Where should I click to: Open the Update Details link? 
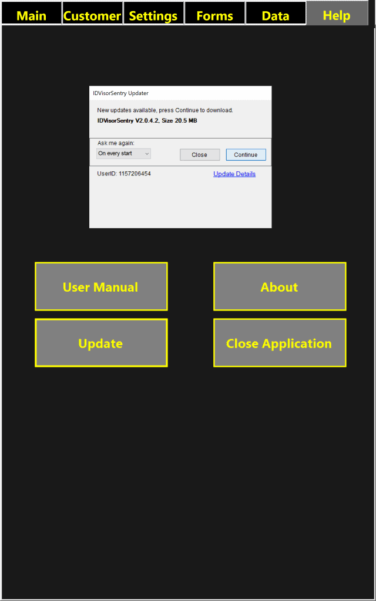point(234,174)
